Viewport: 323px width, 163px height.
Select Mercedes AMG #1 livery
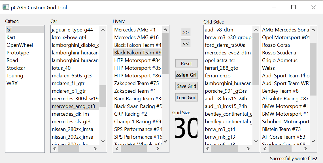point(137,30)
